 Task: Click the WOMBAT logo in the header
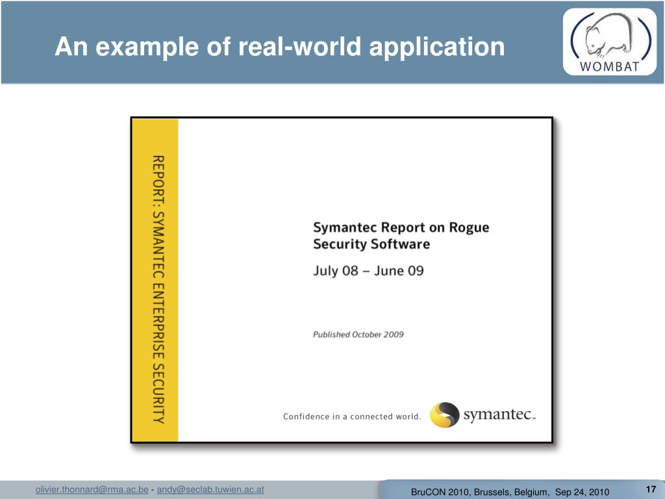(609, 42)
